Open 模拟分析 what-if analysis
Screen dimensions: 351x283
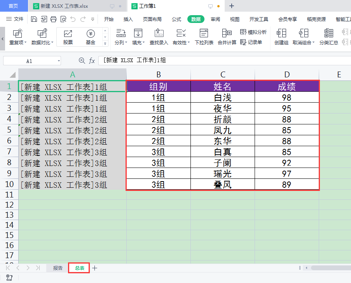point(253,32)
